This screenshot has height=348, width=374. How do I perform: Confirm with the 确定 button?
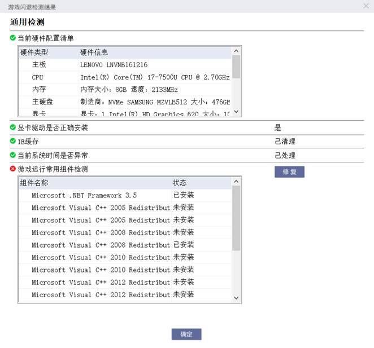click(186, 334)
